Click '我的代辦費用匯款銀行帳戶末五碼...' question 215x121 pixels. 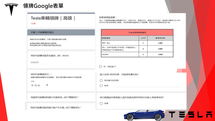coord(55,108)
